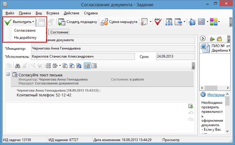235x145 pixels.
Task: Click the Инструкция link
Action: (216, 95)
